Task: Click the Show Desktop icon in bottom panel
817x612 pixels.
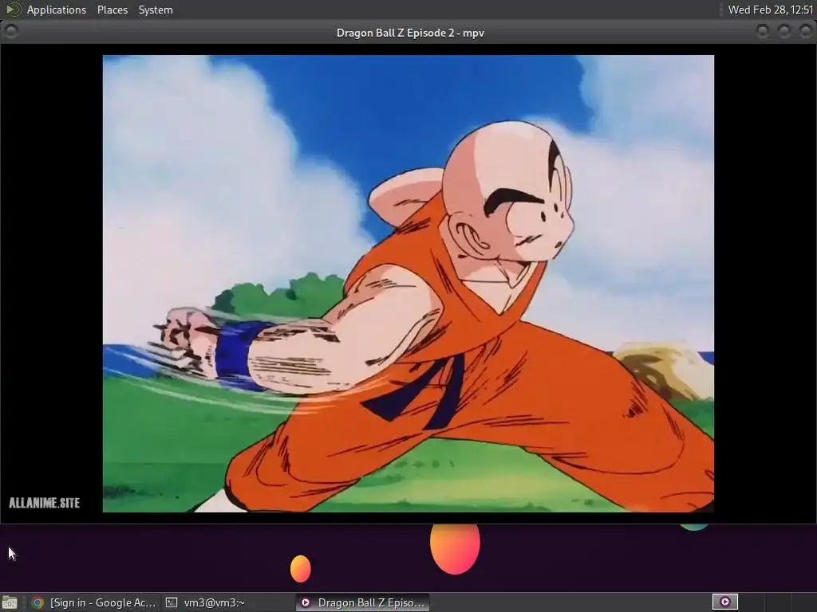Action: click(10, 602)
